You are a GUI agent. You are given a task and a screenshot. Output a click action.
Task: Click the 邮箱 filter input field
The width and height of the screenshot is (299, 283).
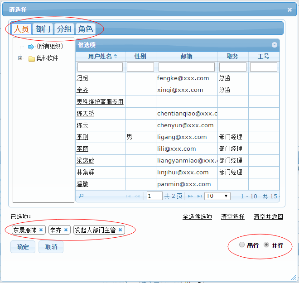pyautogui.click(x=187, y=67)
